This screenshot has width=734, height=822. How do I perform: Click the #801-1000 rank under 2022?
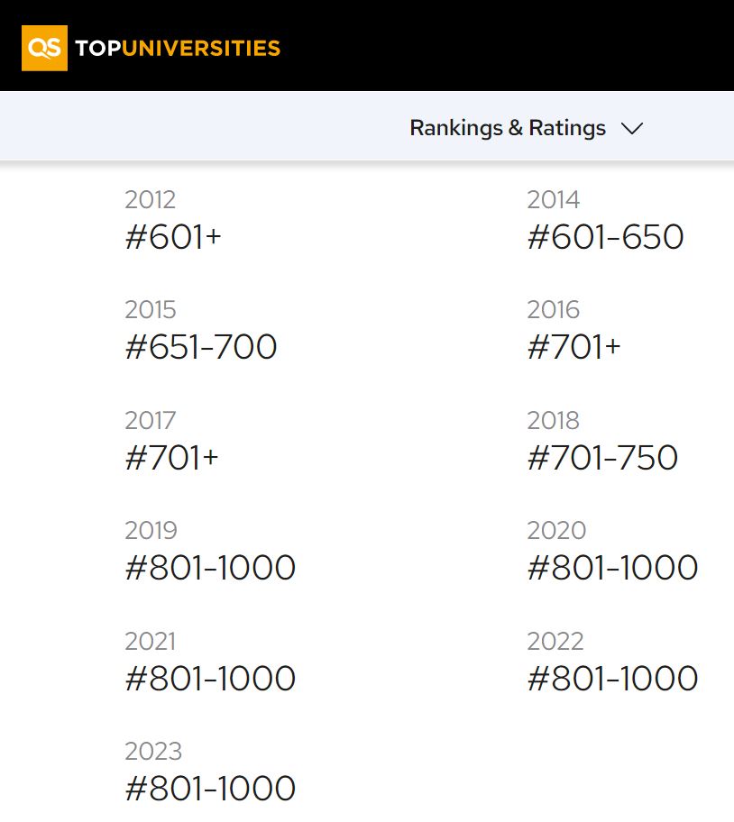(x=613, y=679)
